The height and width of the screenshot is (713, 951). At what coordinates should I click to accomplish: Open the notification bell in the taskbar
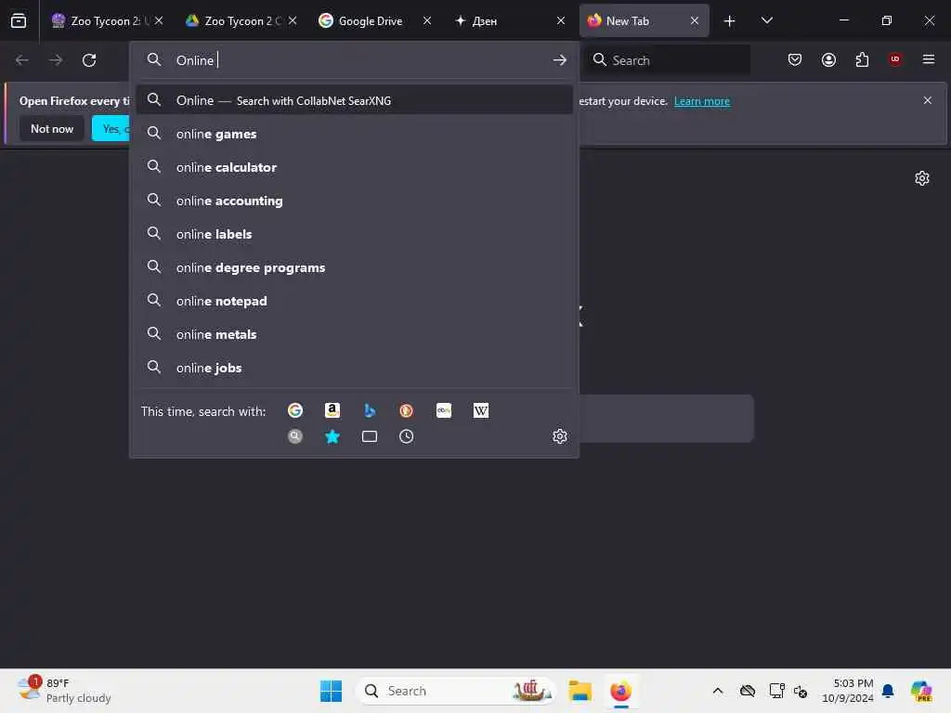tap(888, 691)
